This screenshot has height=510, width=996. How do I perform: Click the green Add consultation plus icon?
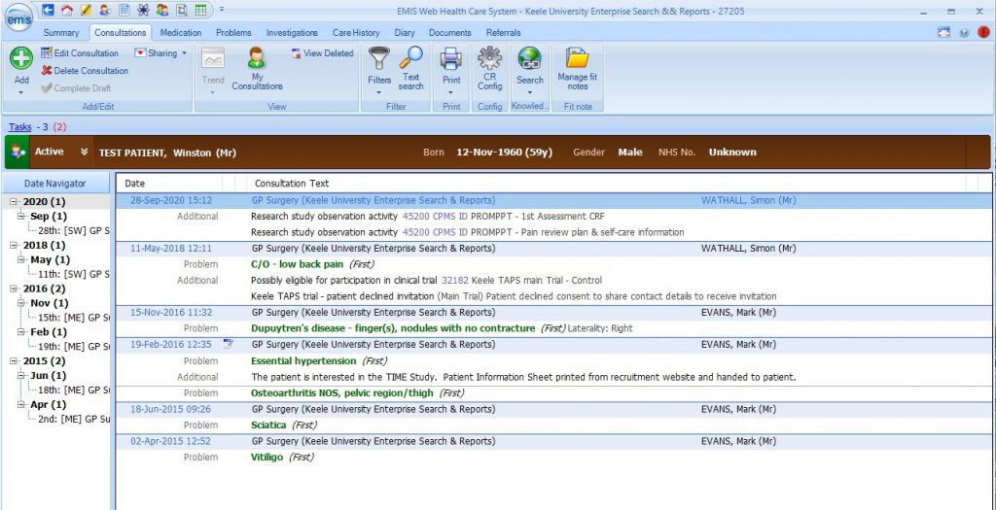[21, 58]
